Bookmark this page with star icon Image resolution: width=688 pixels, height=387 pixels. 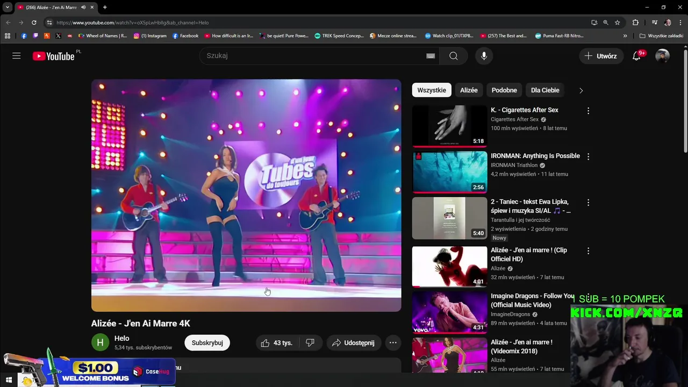point(618,23)
